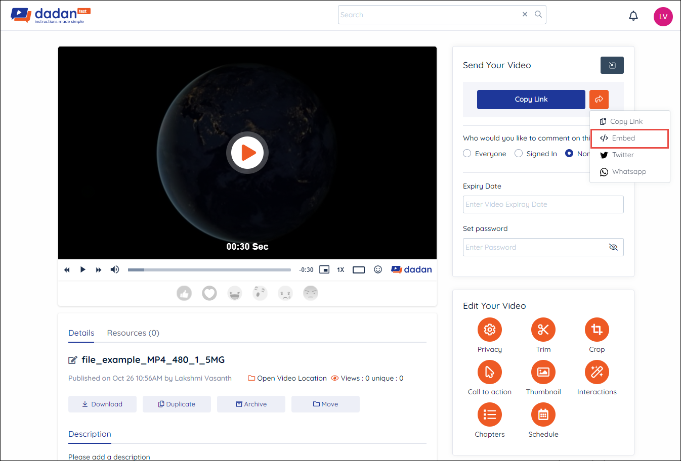This screenshot has height=461, width=681.
Task: Change the 1X playback speed
Action: (x=340, y=270)
